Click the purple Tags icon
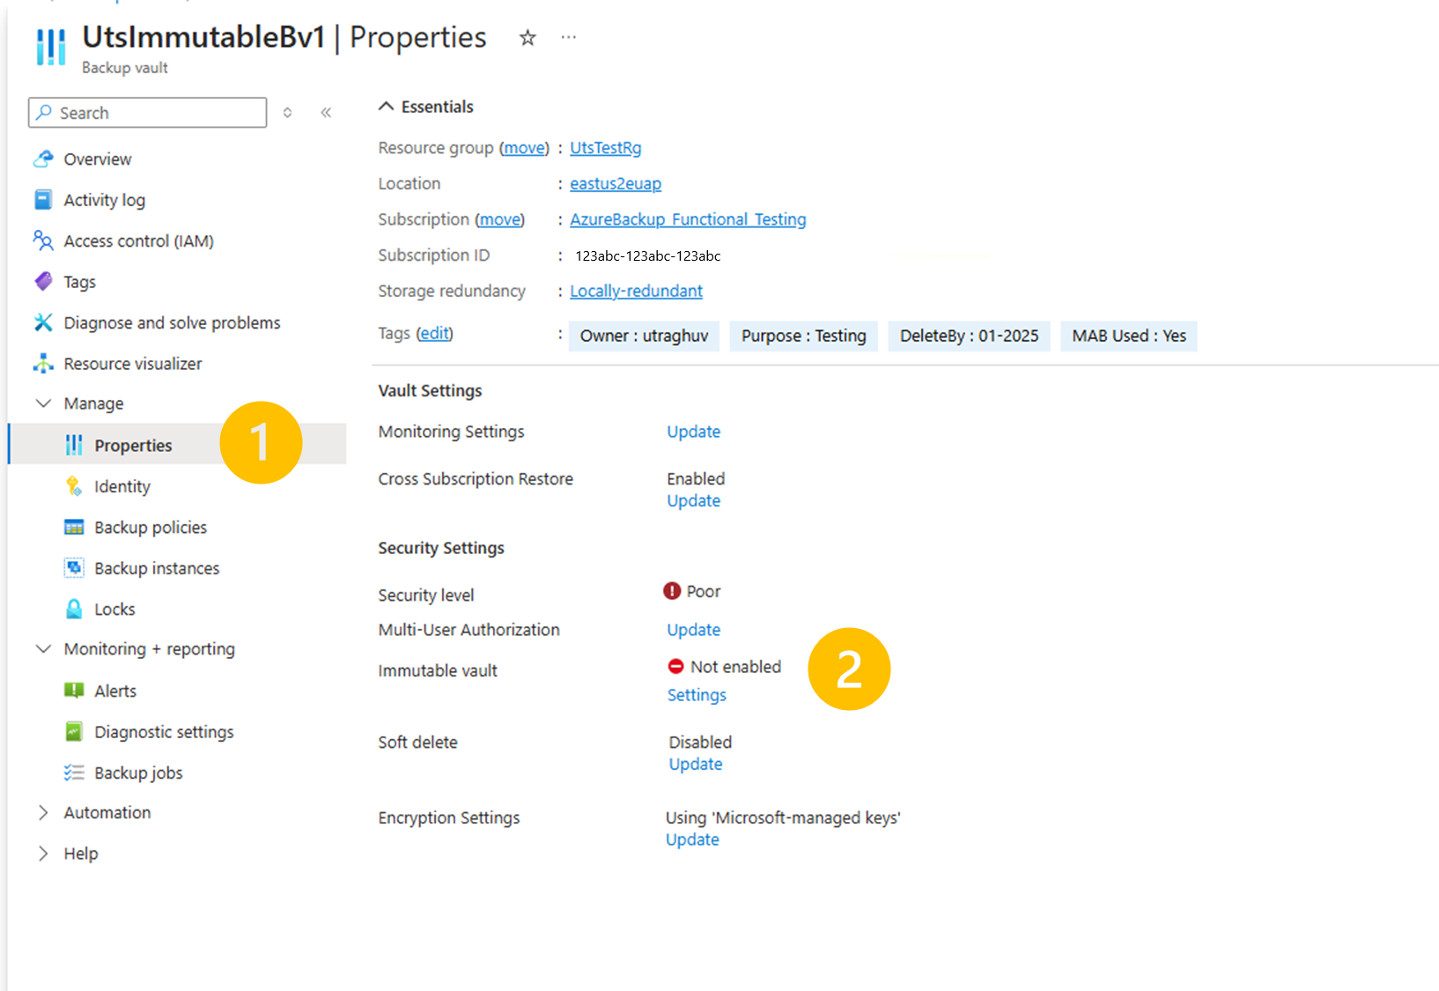 tap(43, 282)
